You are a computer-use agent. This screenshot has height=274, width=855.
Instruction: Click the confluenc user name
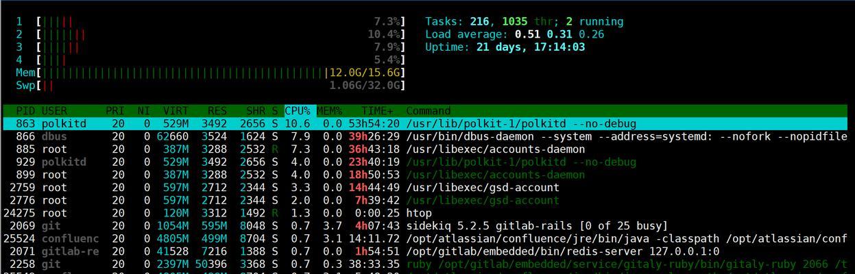(x=70, y=239)
